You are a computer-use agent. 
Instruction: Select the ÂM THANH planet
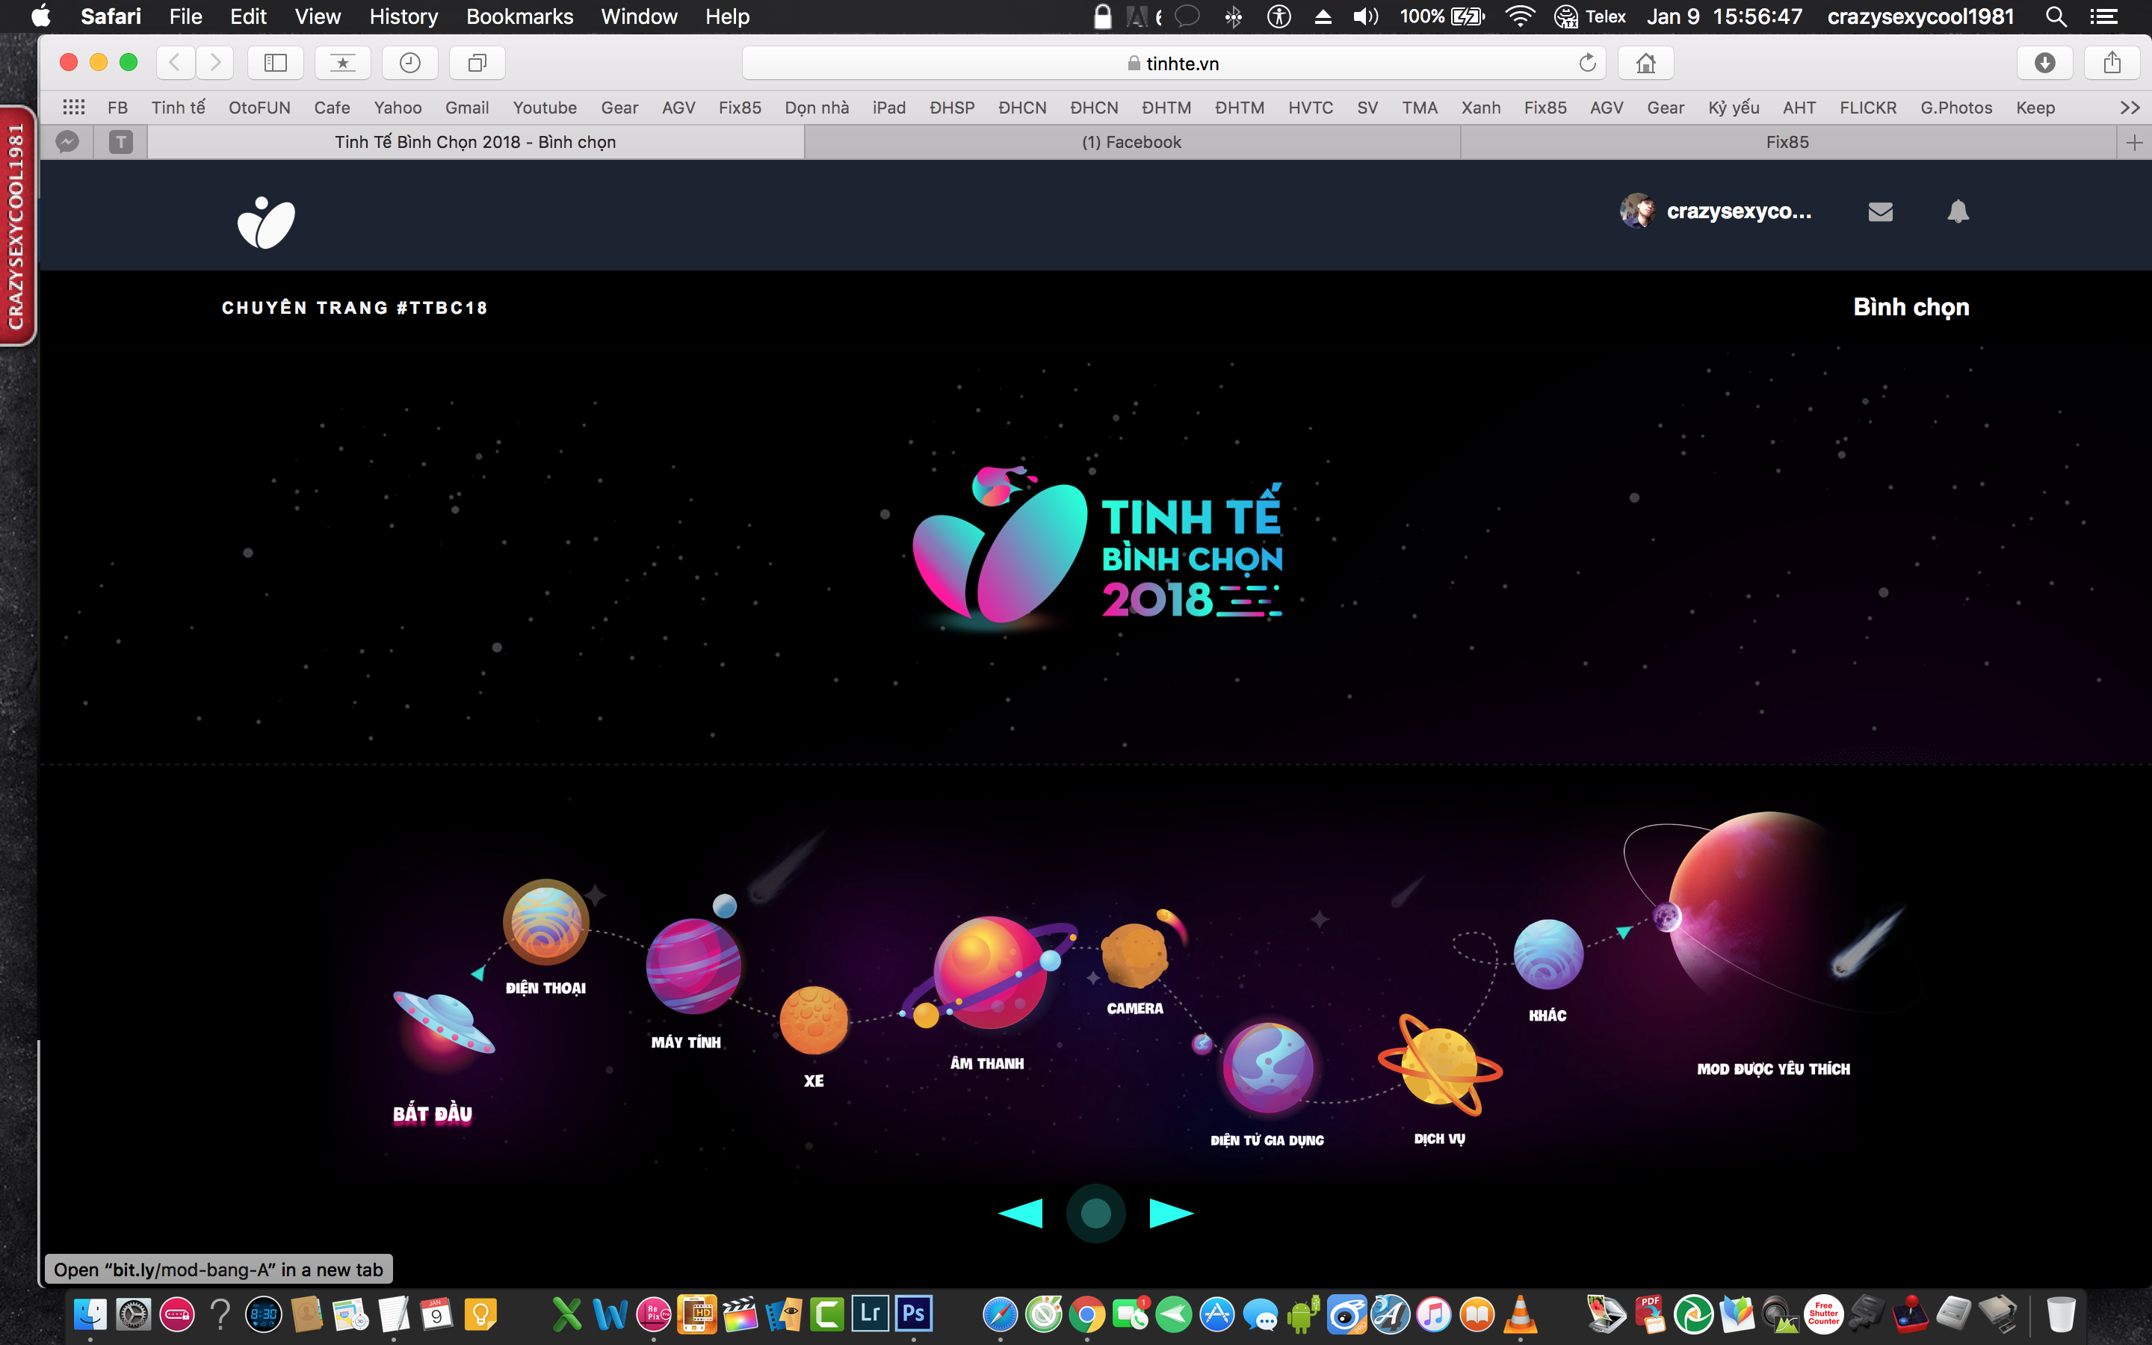(x=990, y=972)
